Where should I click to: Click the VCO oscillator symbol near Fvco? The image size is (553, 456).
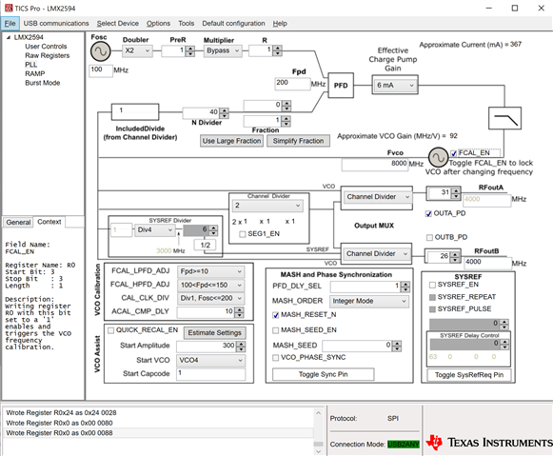(438, 157)
